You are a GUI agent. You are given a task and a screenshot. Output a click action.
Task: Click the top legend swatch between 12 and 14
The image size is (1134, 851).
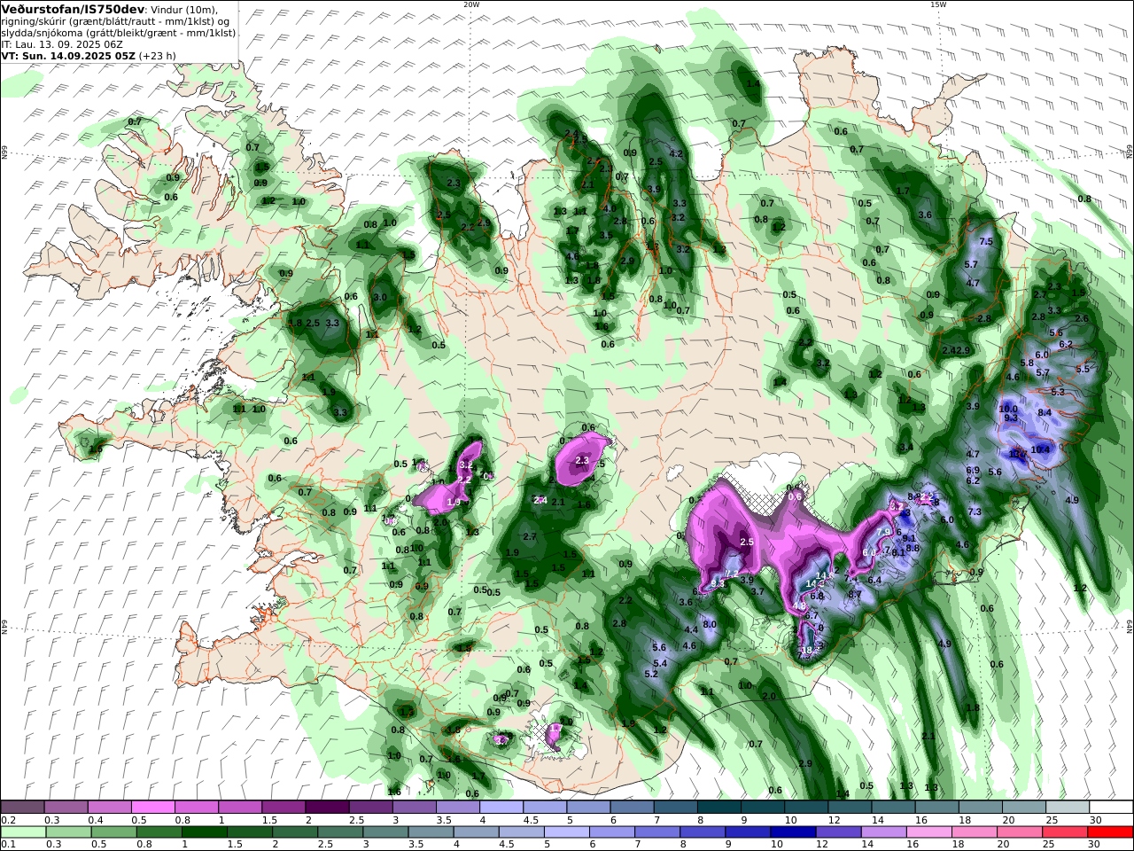(x=849, y=808)
